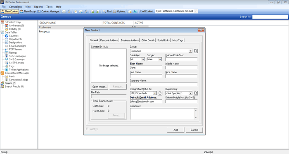Viewport: 289px width, 154px height.
Task: Click the first envelope icon after Contact Manager
Action: coord(64,12)
